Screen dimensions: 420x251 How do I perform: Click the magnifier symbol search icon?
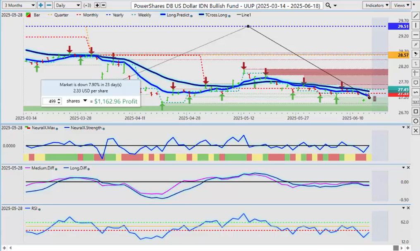click(328, 5)
